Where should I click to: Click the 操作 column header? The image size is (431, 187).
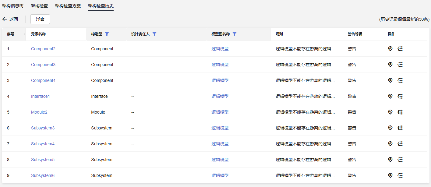(x=391, y=34)
